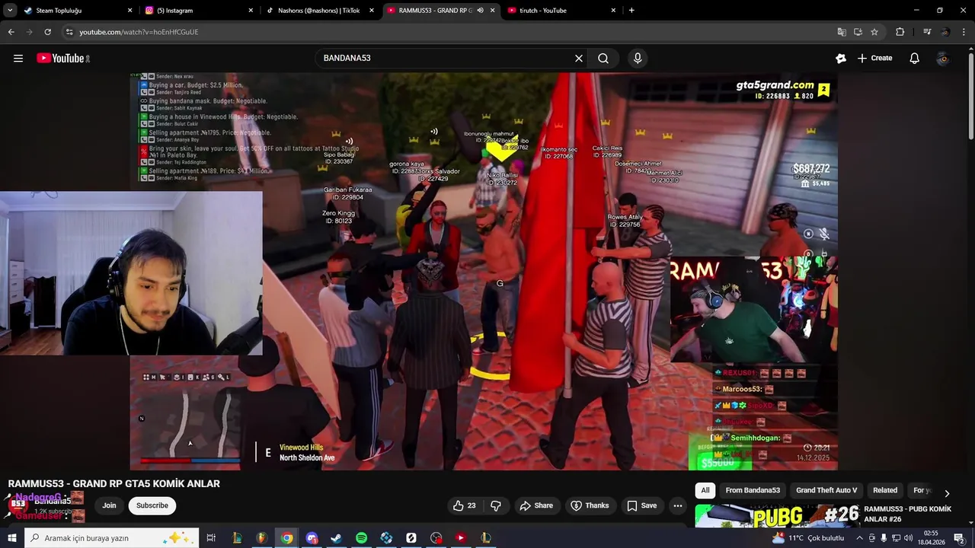Viewport: 975px width, 548px height.
Task: Go back in the browser
Action: click(x=11, y=32)
